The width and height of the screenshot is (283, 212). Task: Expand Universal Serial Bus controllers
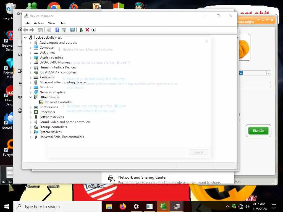pos(30,137)
